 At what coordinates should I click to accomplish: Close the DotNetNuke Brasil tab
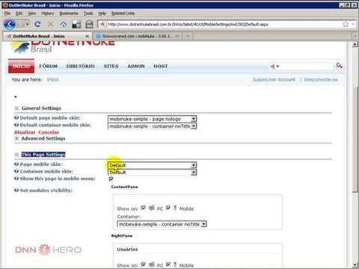point(87,37)
